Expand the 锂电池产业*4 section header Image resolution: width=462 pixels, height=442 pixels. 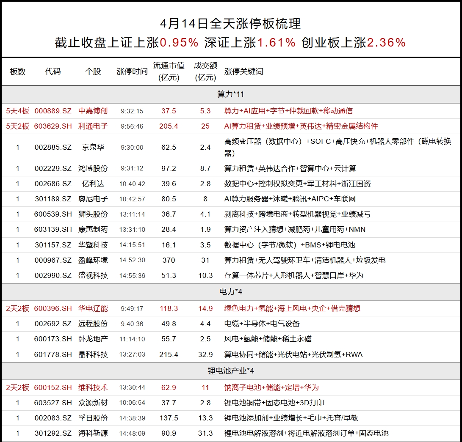(231, 371)
